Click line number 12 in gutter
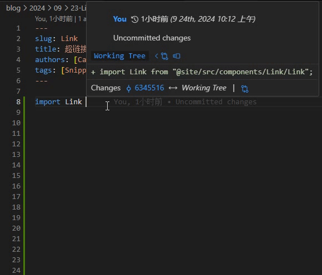 [x=16, y=144]
